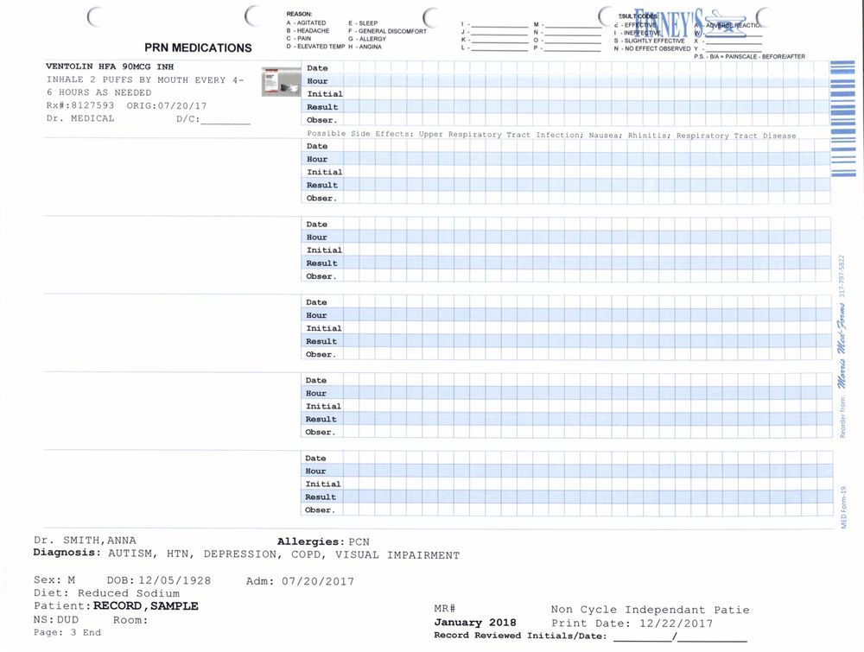This screenshot has height=652, width=864.
Task: Click the blank line for reason code O
Action: [573, 41]
